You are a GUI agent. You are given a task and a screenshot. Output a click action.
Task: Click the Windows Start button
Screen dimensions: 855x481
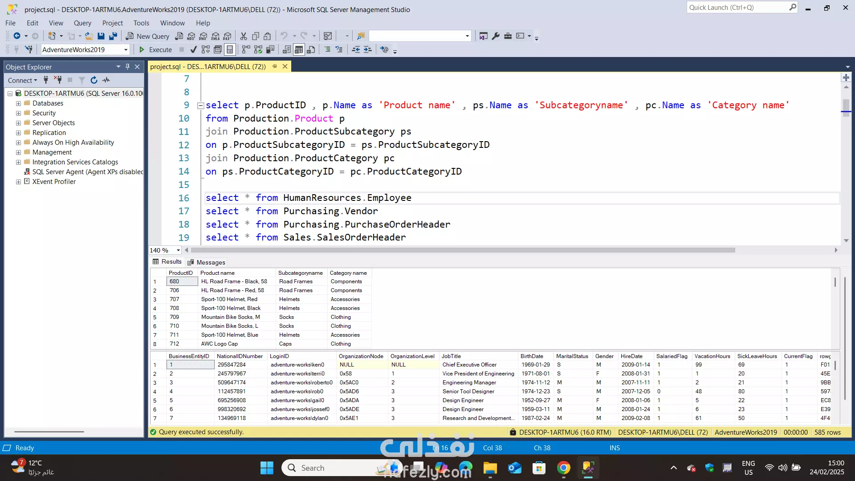267,468
